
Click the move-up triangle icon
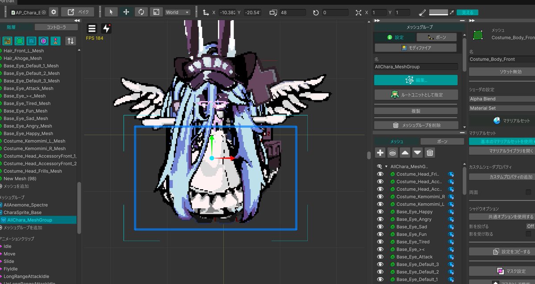(x=405, y=153)
